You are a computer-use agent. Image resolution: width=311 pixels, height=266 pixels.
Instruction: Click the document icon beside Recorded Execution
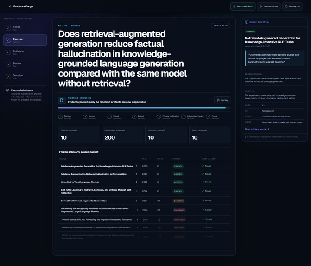tap(62, 100)
